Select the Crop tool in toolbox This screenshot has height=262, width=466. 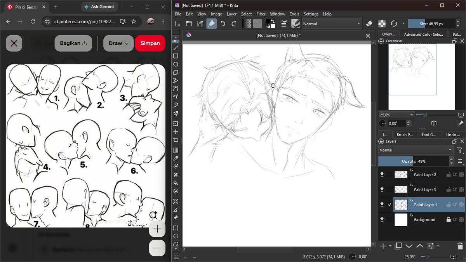coord(176,140)
